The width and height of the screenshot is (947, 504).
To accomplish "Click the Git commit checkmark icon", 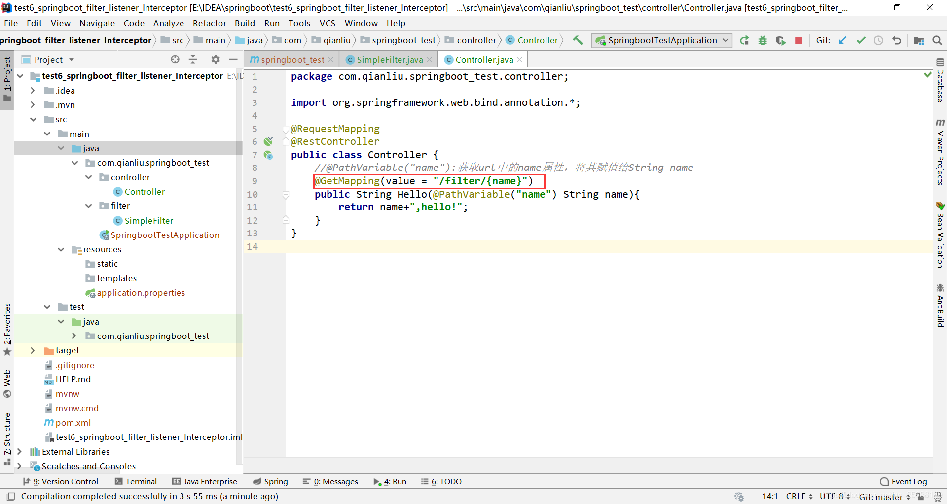I will click(861, 40).
